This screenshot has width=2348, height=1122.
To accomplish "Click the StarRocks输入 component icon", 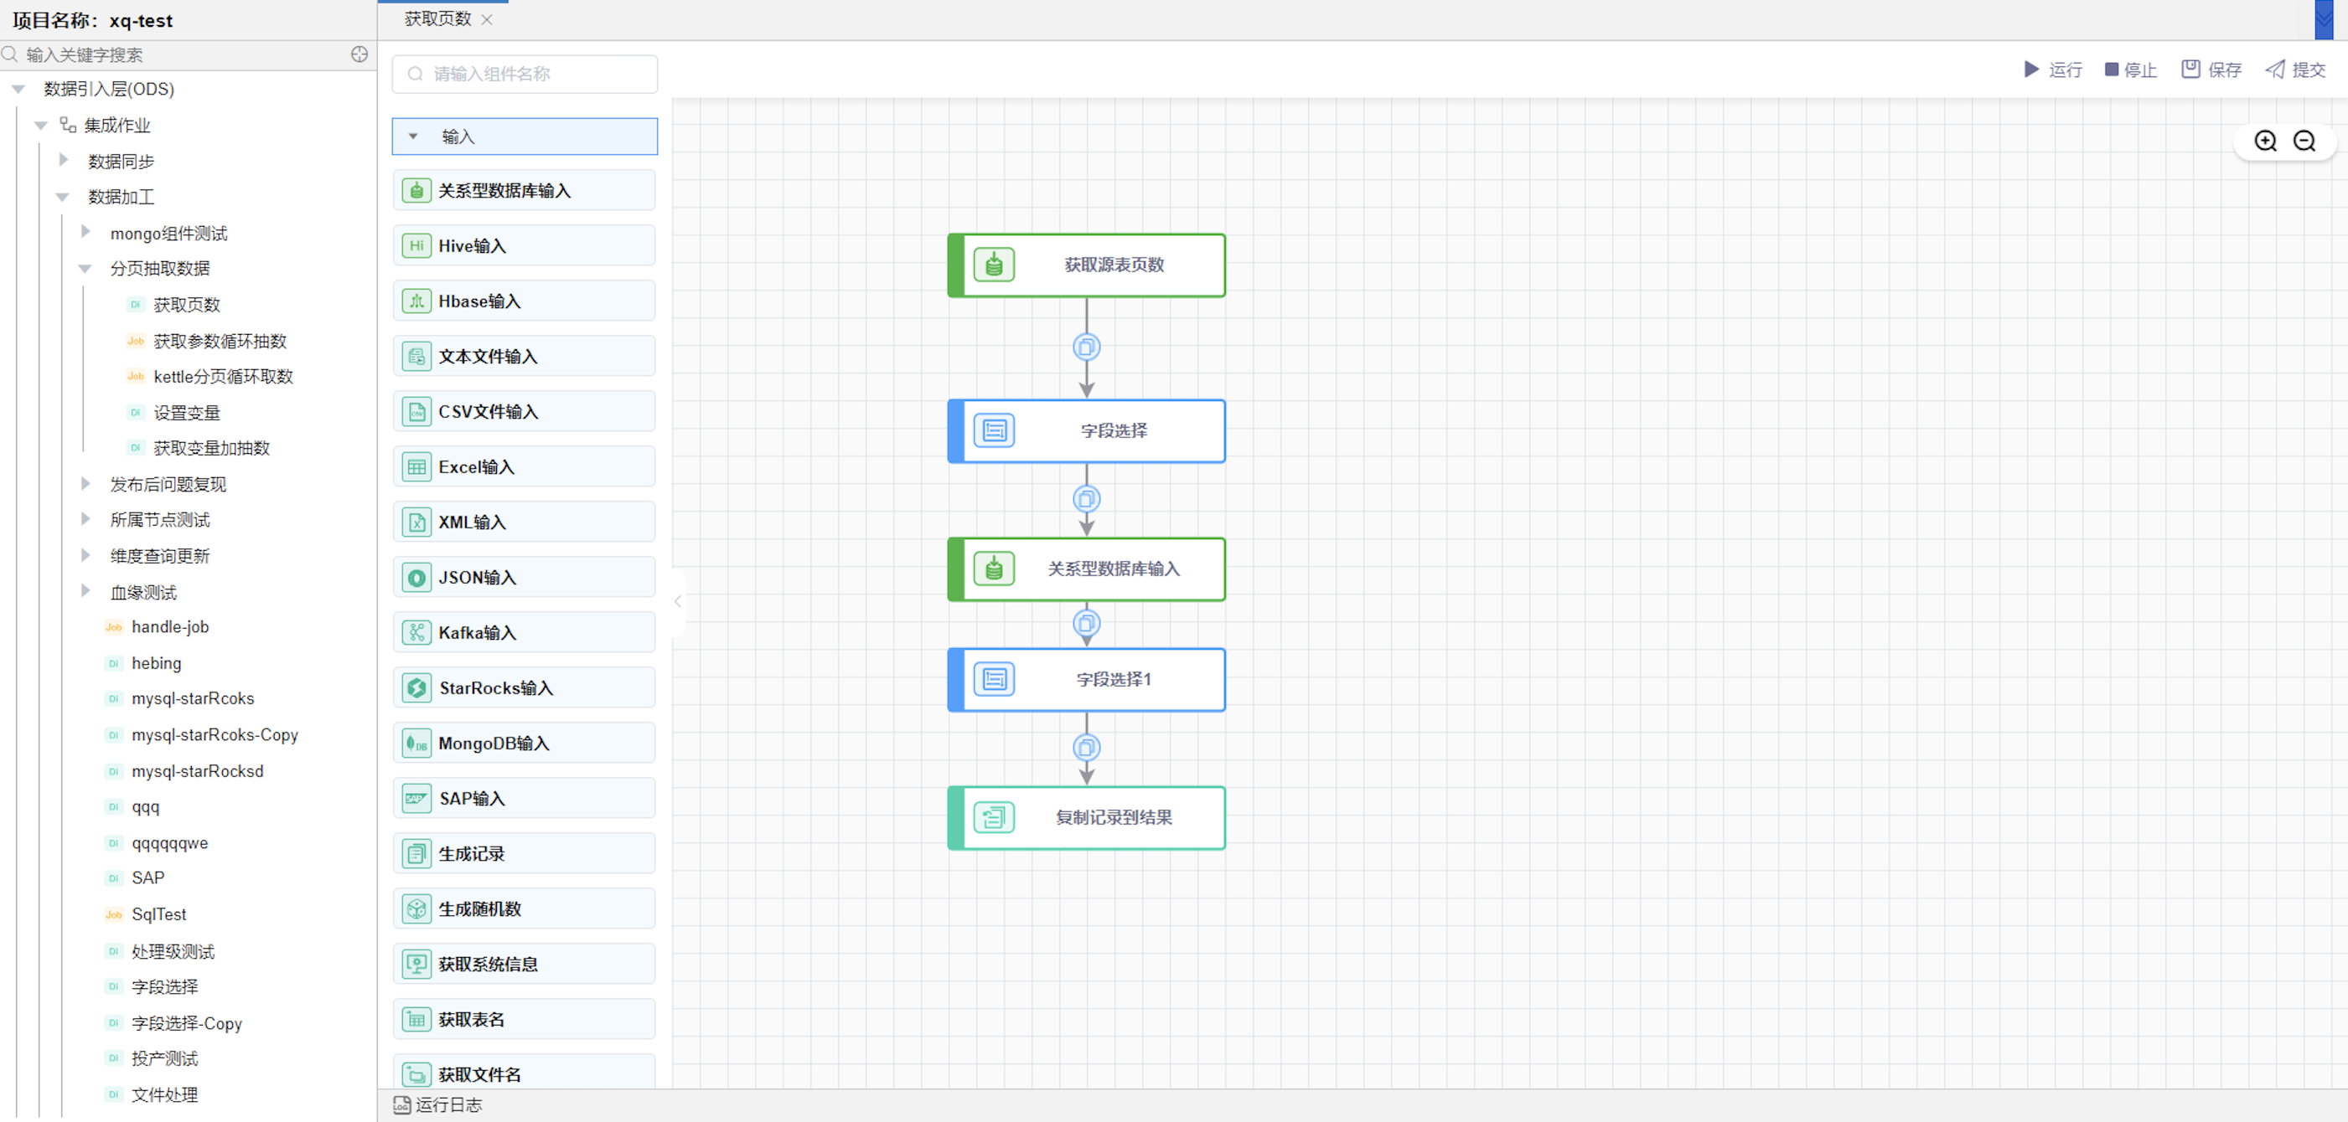I will [416, 687].
